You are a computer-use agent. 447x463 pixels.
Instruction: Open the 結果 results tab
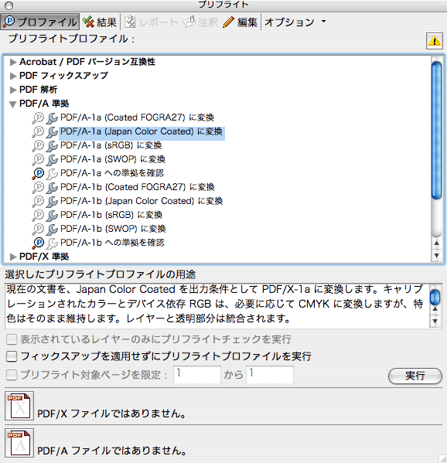click(100, 22)
